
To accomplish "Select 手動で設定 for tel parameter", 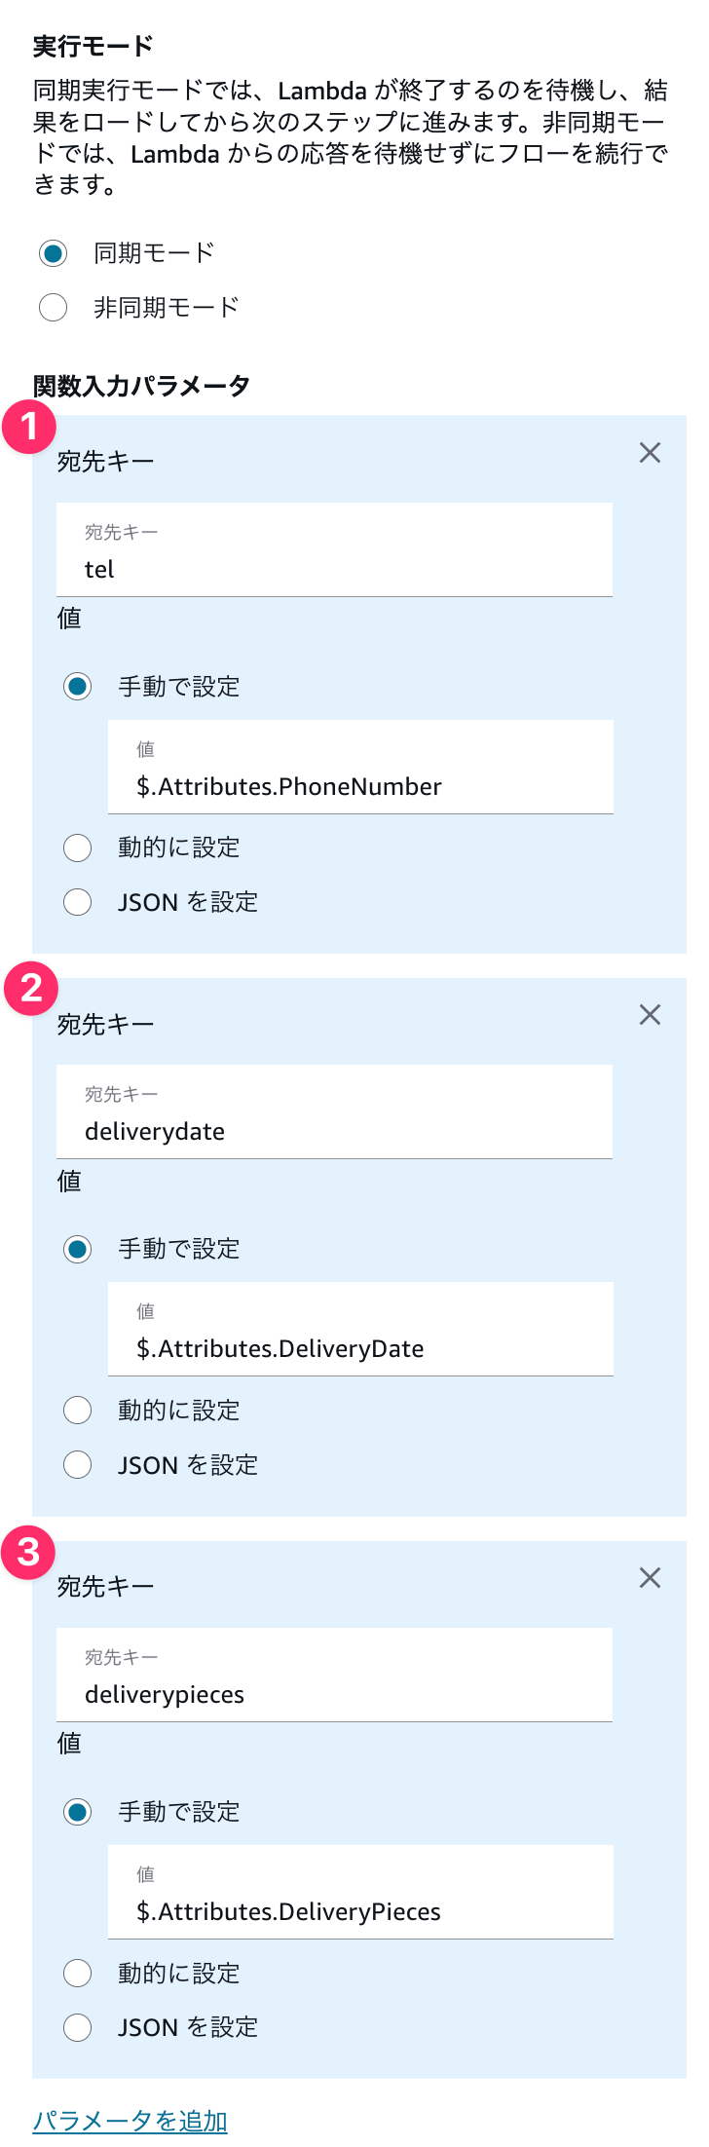I will (x=77, y=687).
